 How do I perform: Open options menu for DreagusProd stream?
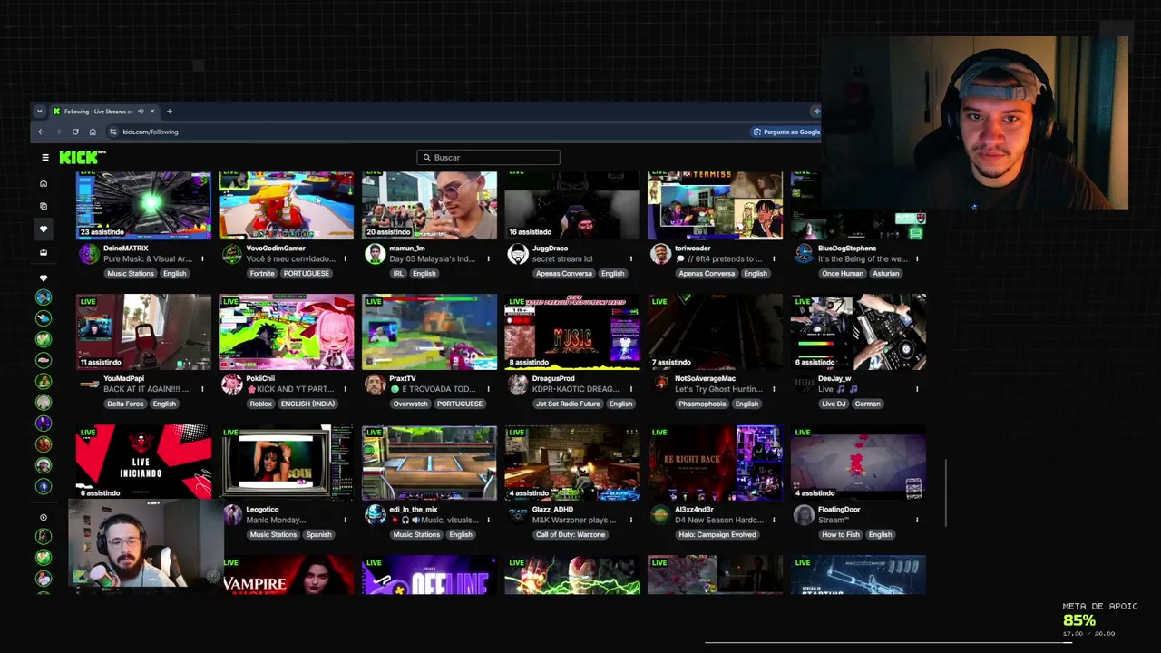[631, 389]
